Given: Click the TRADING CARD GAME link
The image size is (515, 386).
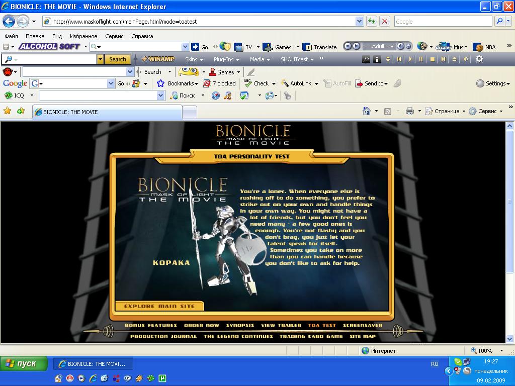Looking at the screenshot, I should coord(311,336).
